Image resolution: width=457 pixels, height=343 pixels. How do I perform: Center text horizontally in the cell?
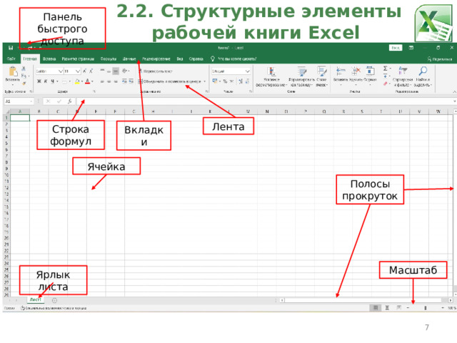[x=109, y=81]
